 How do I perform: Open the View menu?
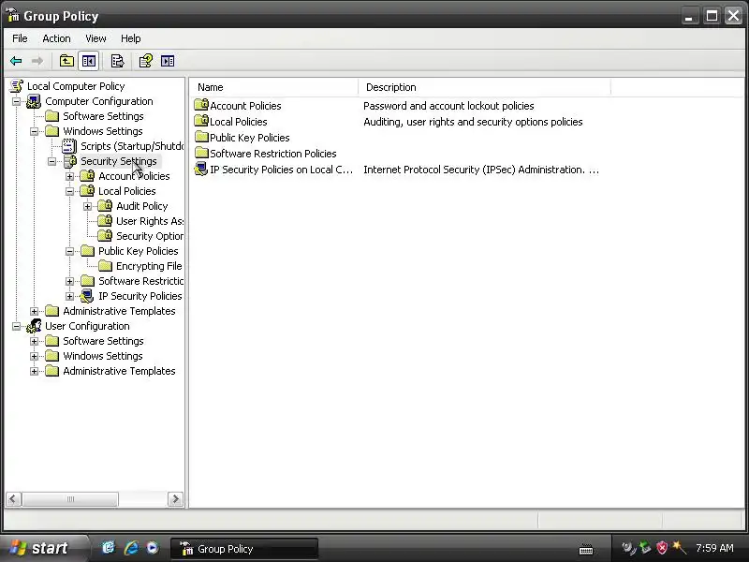click(95, 38)
